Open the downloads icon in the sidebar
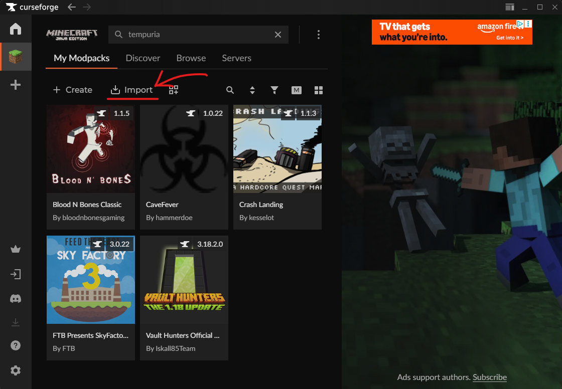Image resolution: width=562 pixels, height=389 pixels. tap(16, 322)
